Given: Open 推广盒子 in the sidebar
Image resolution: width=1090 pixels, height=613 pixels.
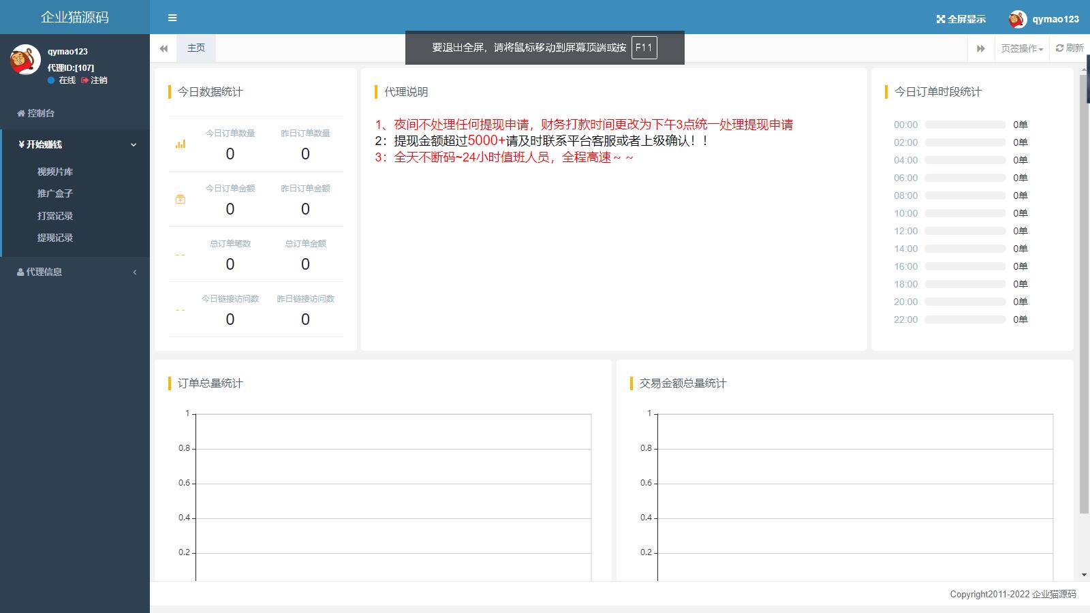Looking at the screenshot, I should pos(55,193).
